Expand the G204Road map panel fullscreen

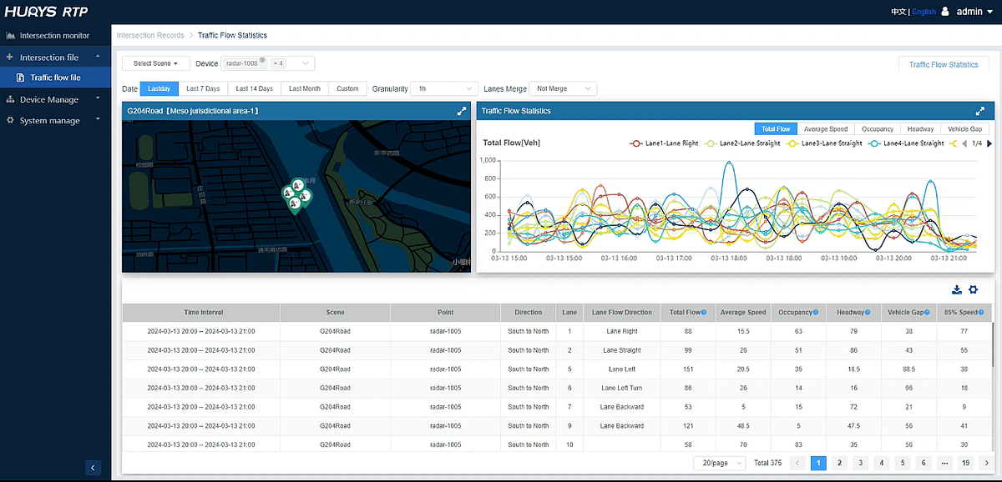(462, 111)
